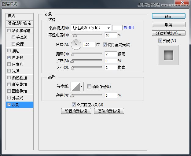Uncheck the 预览 preview checkbox
Image resolution: width=191 pixels, height=156 pixels.
[160, 41]
